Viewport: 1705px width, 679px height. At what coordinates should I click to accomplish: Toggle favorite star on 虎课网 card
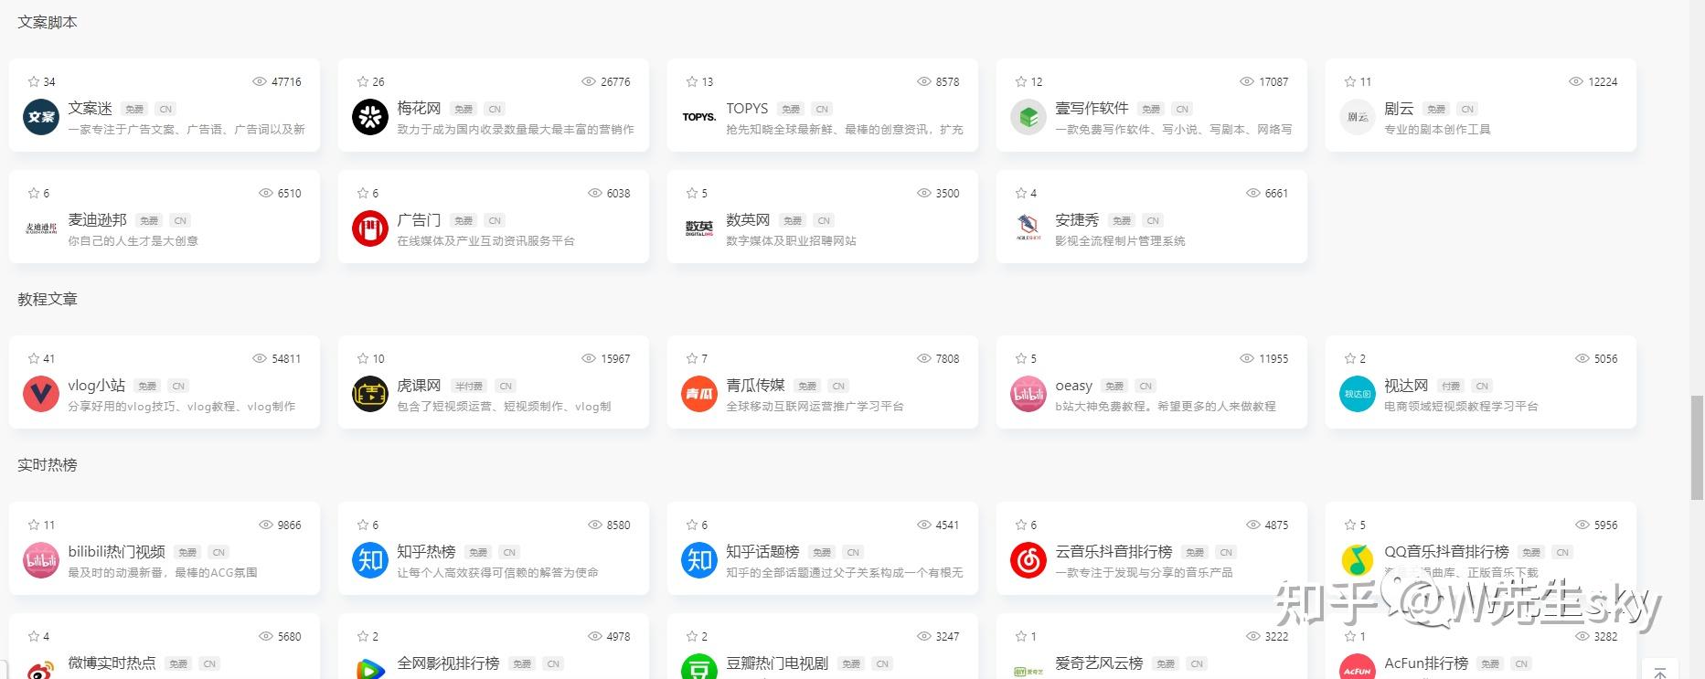coord(363,358)
